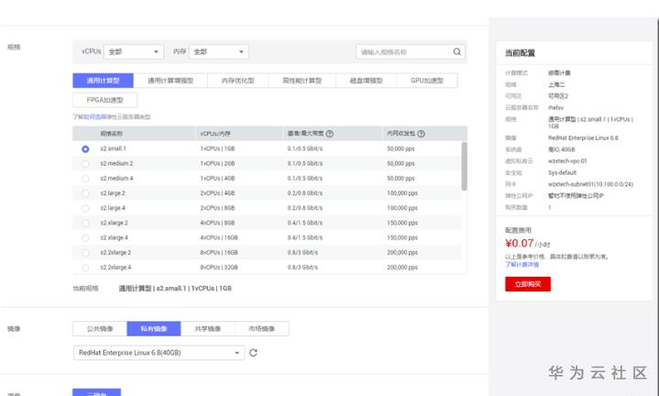This screenshot has width=659, height=396.
Task: Switch to the 内存优化型 tab
Action: [x=238, y=81]
